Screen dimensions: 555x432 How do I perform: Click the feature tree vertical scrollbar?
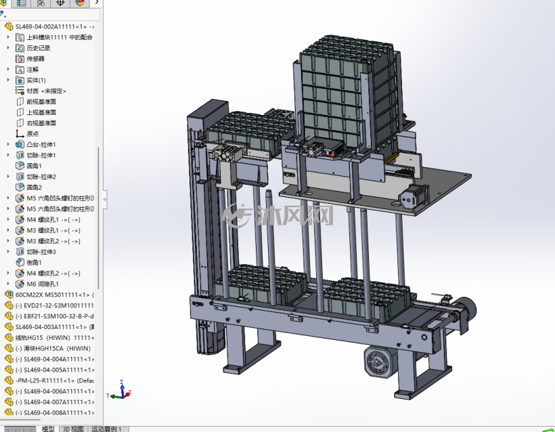pyautogui.click(x=98, y=218)
